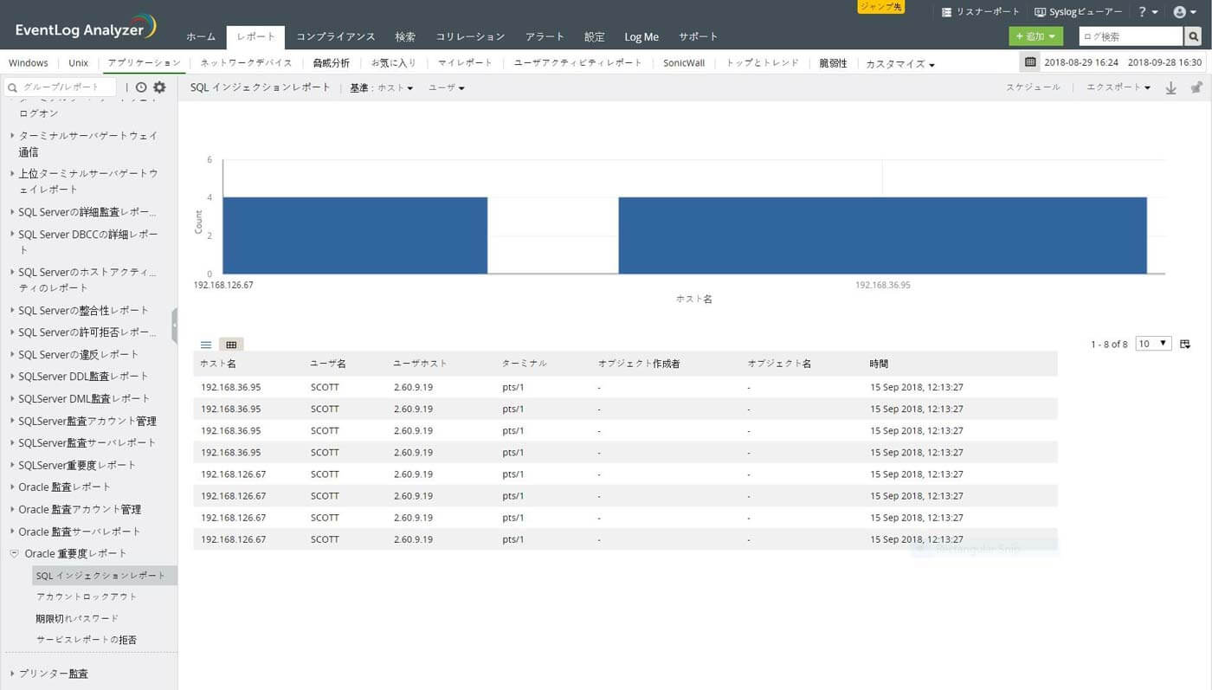Pin this report with the pin icon
The width and height of the screenshot is (1212, 690).
[1196, 87]
